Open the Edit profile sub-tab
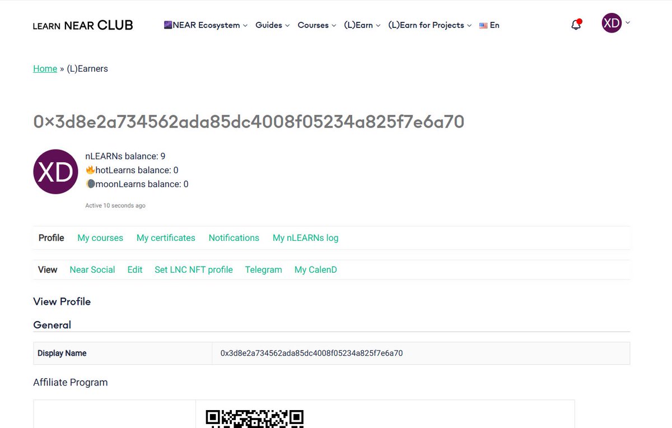 pyautogui.click(x=135, y=270)
